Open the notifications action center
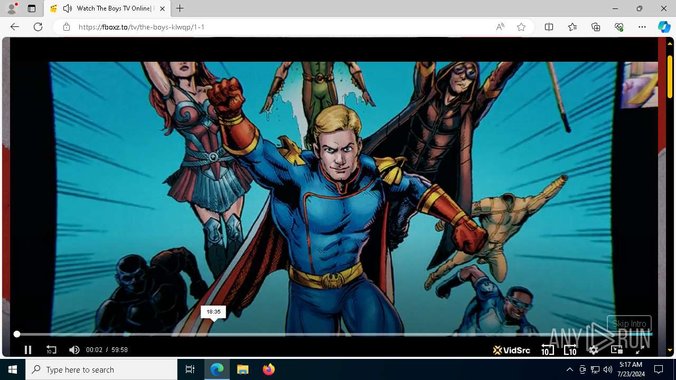676x380 pixels. click(x=659, y=369)
